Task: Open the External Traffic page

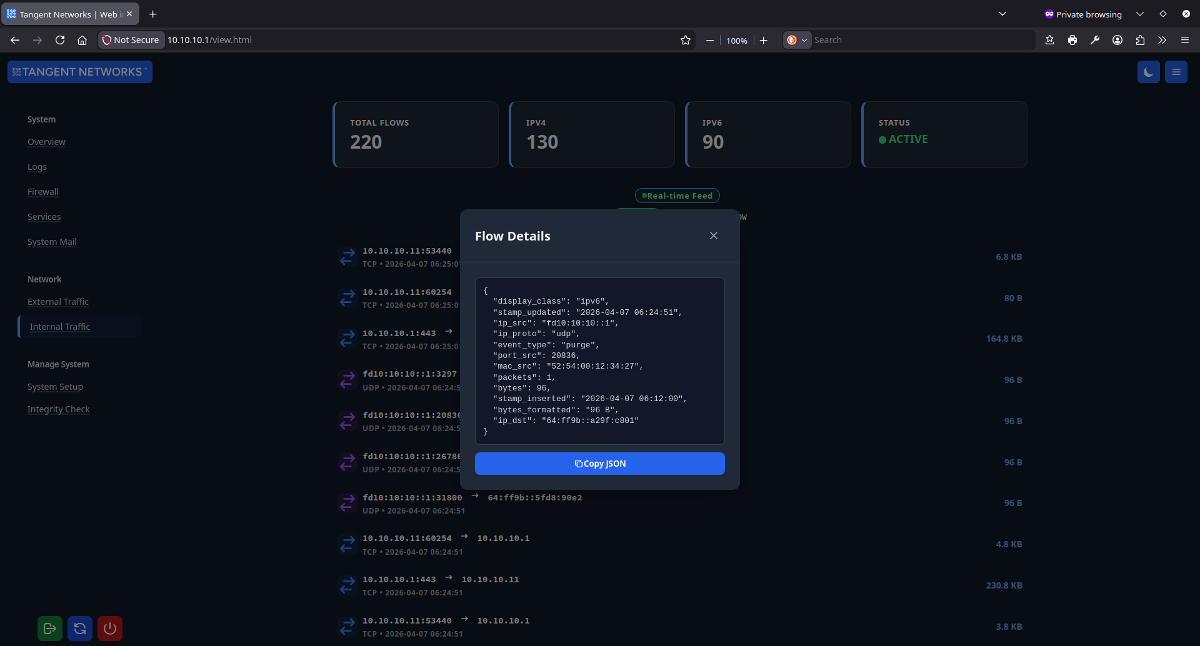Action: (x=57, y=301)
